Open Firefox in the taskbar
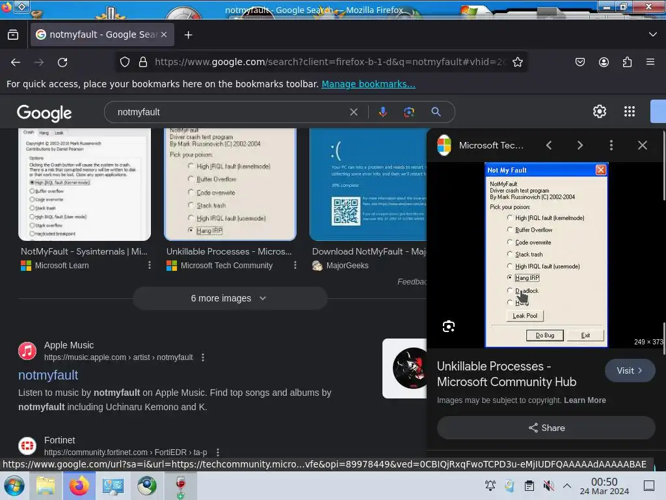The width and height of the screenshot is (666, 500). click(79, 486)
